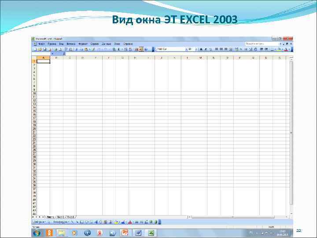Switch to the Лист1 sheet tab
The width and height of the screenshot is (317, 238).
(50, 217)
